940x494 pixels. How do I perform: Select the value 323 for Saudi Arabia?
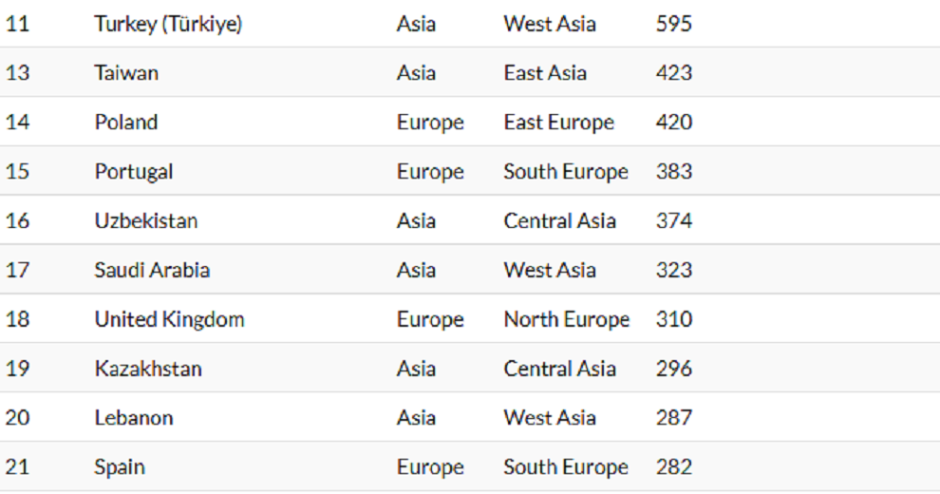pos(674,271)
